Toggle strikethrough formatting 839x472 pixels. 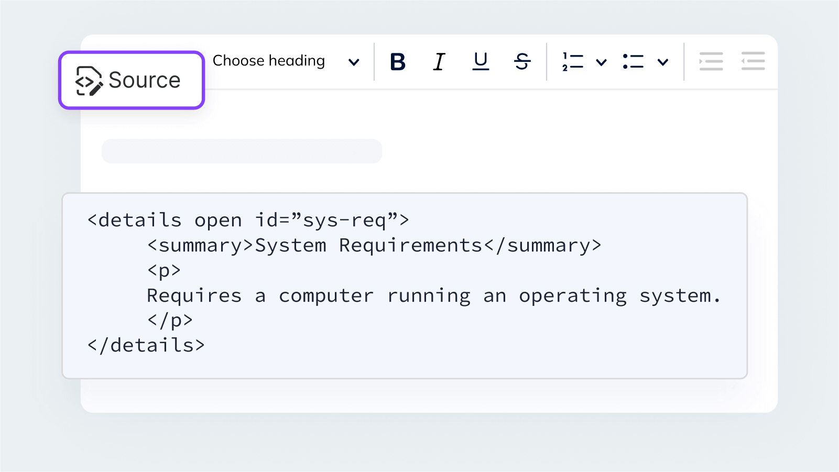pyautogui.click(x=522, y=62)
